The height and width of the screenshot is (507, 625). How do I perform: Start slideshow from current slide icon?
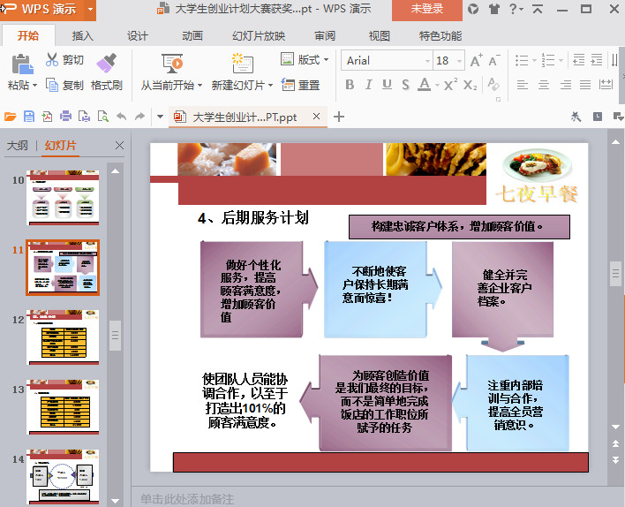172,64
